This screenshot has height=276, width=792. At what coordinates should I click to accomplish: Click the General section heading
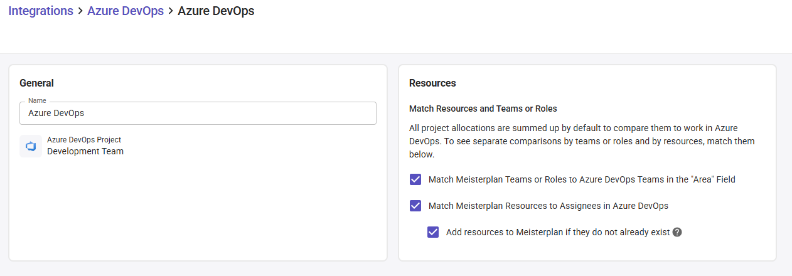click(x=36, y=83)
